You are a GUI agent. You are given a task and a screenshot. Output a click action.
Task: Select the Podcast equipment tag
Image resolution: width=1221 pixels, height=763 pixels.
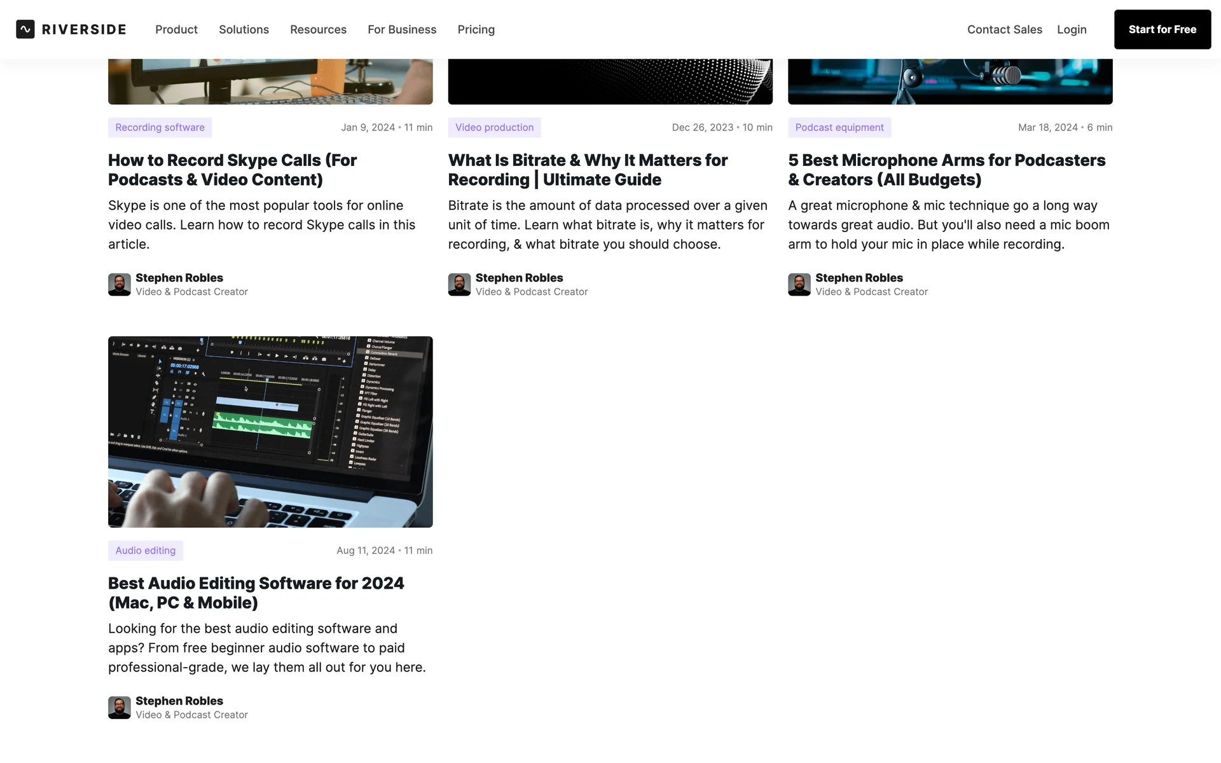[x=839, y=127]
